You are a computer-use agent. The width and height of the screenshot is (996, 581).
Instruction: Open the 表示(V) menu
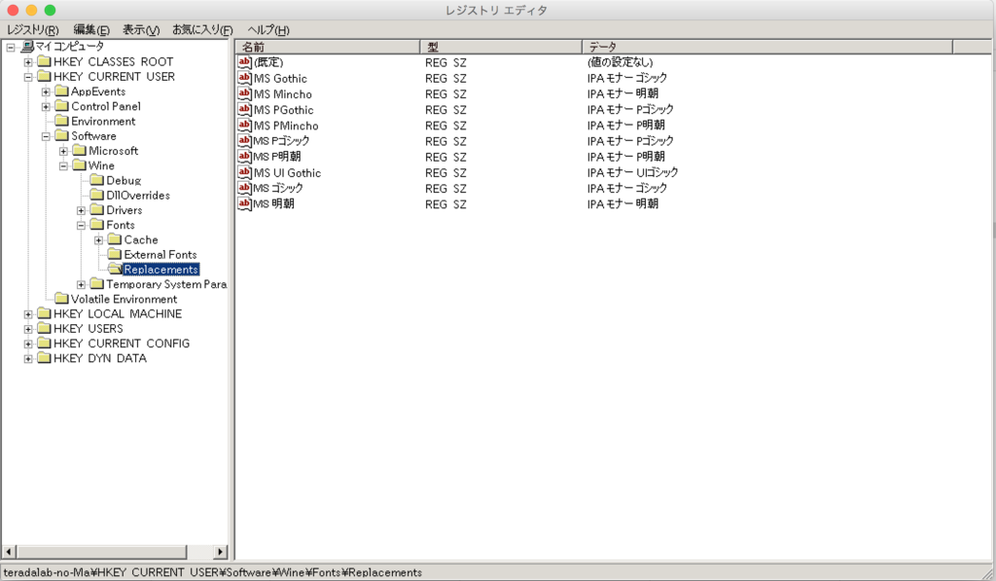pos(141,30)
